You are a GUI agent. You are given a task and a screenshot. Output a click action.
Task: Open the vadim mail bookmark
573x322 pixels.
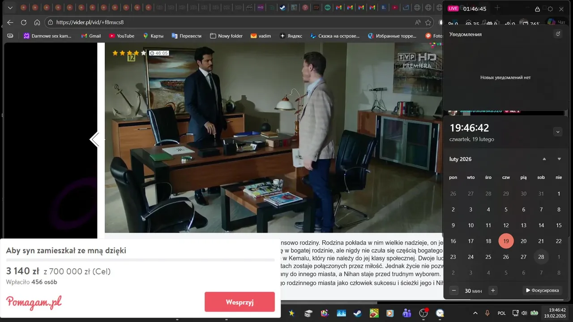261,36
